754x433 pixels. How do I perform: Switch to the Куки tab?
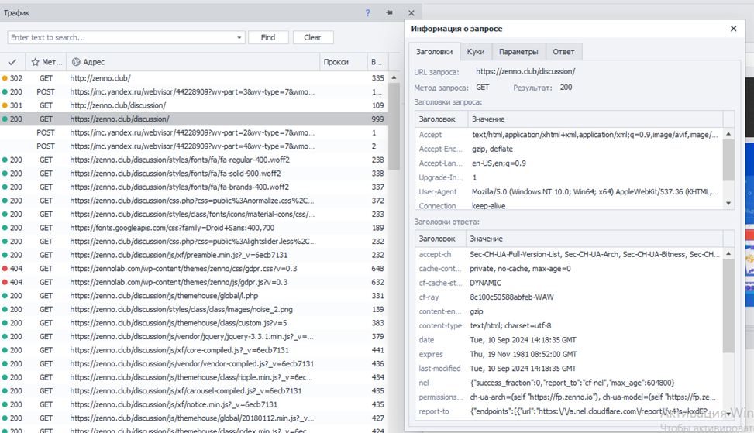[476, 52]
